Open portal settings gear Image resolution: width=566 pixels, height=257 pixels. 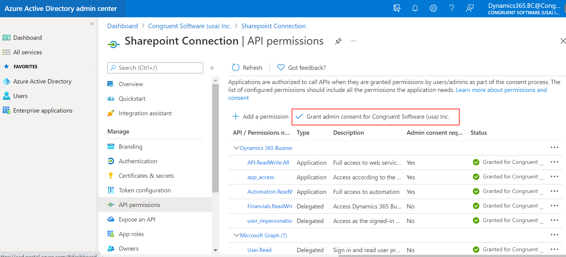433,8
